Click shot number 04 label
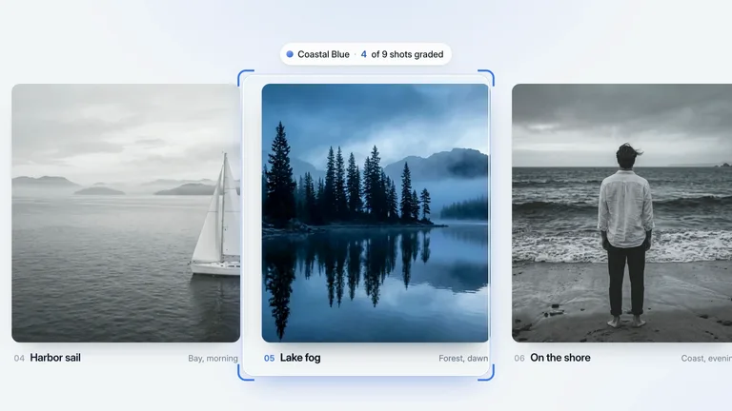This screenshot has width=732, height=411. [19, 359]
